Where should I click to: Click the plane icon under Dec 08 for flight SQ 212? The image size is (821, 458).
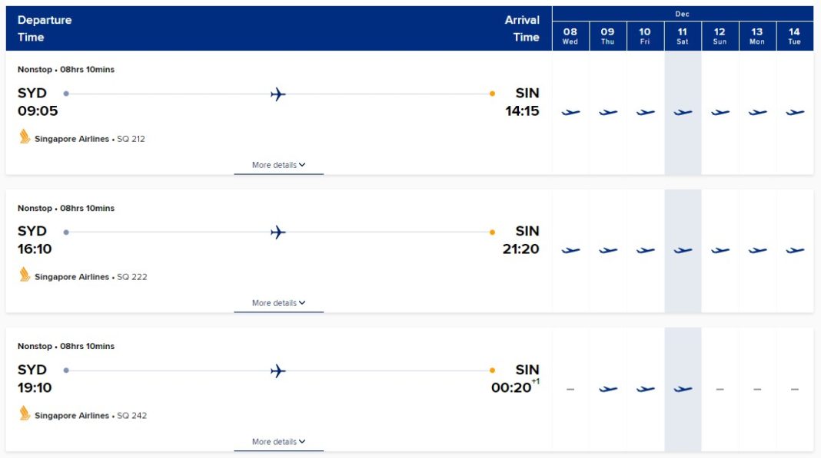(570, 111)
